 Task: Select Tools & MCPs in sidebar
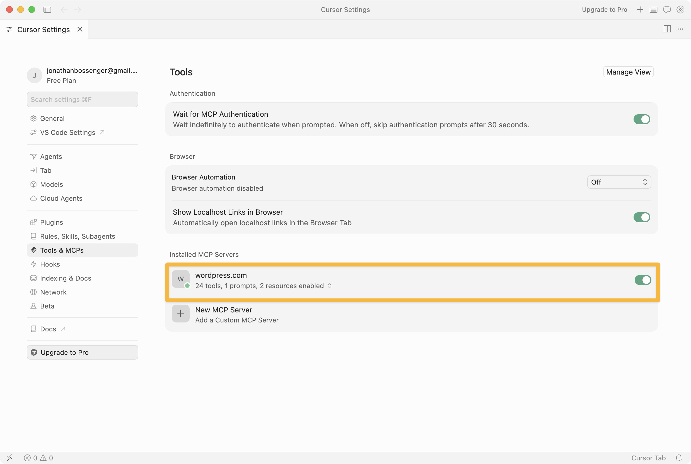[x=83, y=250]
